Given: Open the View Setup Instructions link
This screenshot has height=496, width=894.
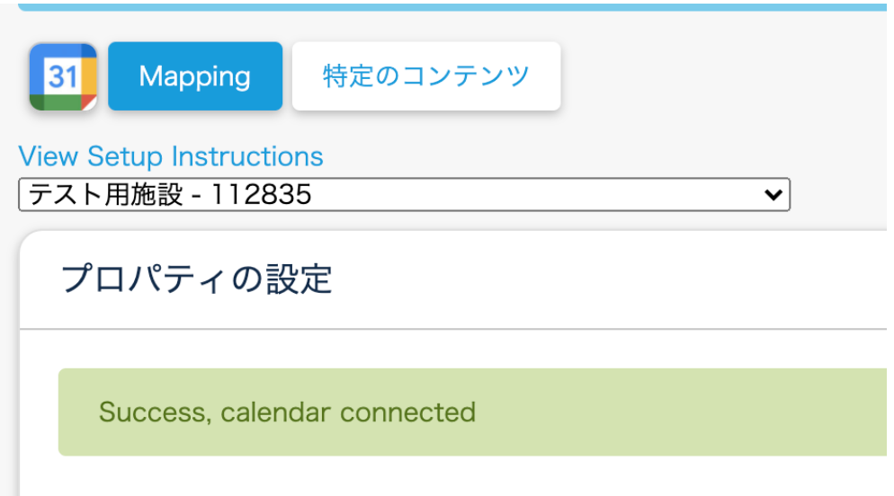Looking at the screenshot, I should (x=171, y=156).
